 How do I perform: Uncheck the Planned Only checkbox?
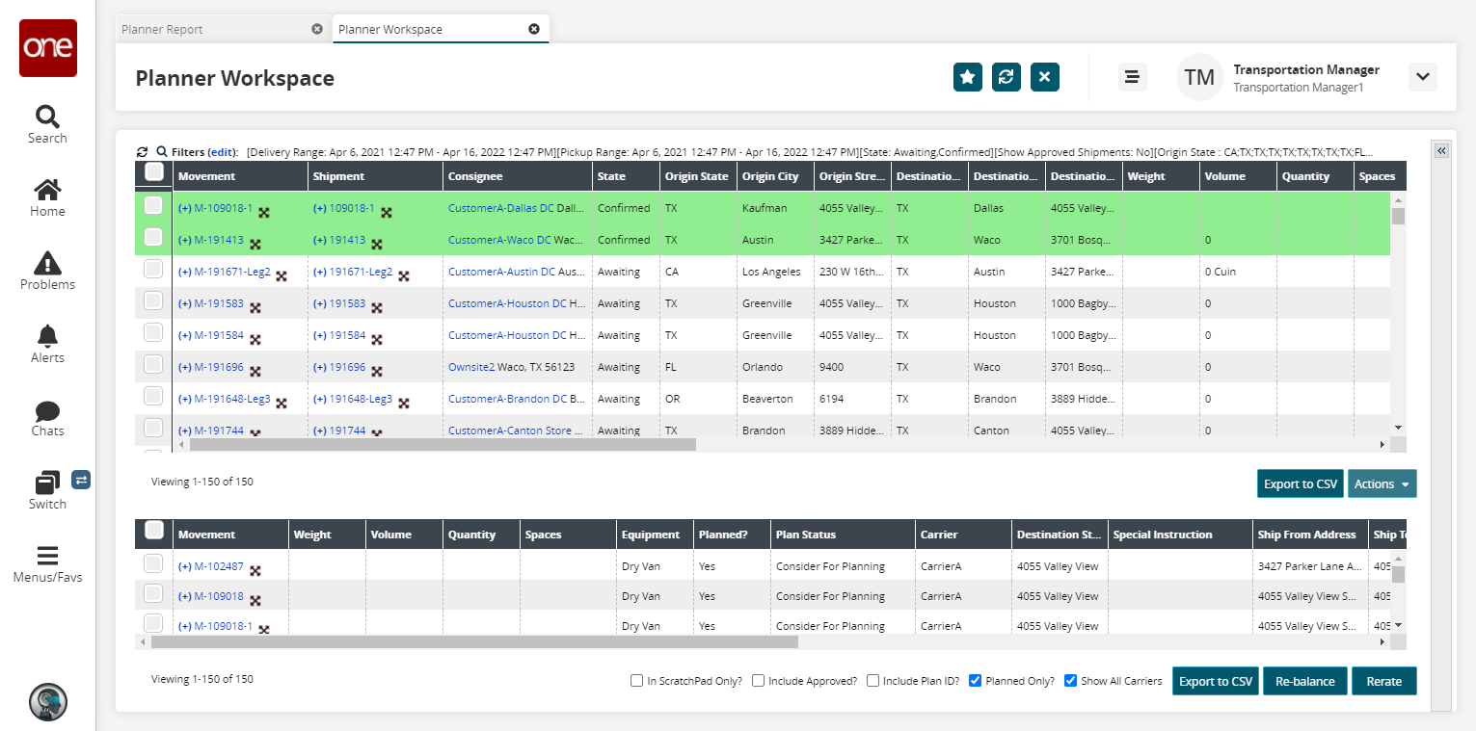click(975, 681)
